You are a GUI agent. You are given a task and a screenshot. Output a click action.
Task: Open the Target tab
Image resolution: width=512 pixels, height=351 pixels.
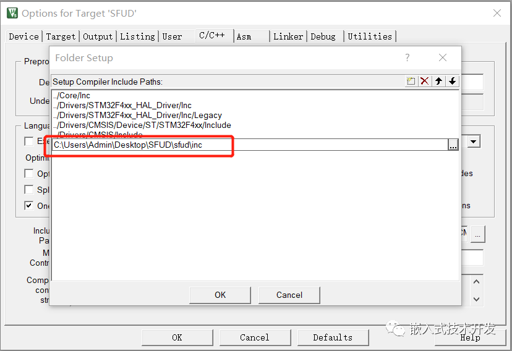pos(61,36)
